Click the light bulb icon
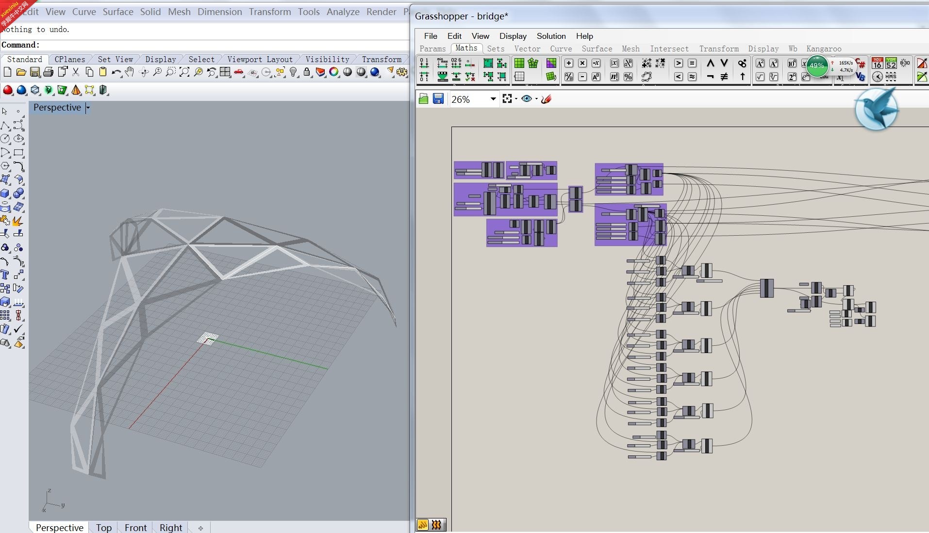Image resolution: width=929 pixels, height=533 pixels. (293, 72)
